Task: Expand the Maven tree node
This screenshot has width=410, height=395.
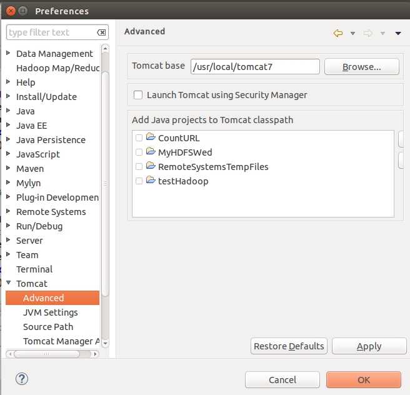Action: coord(8,168)
